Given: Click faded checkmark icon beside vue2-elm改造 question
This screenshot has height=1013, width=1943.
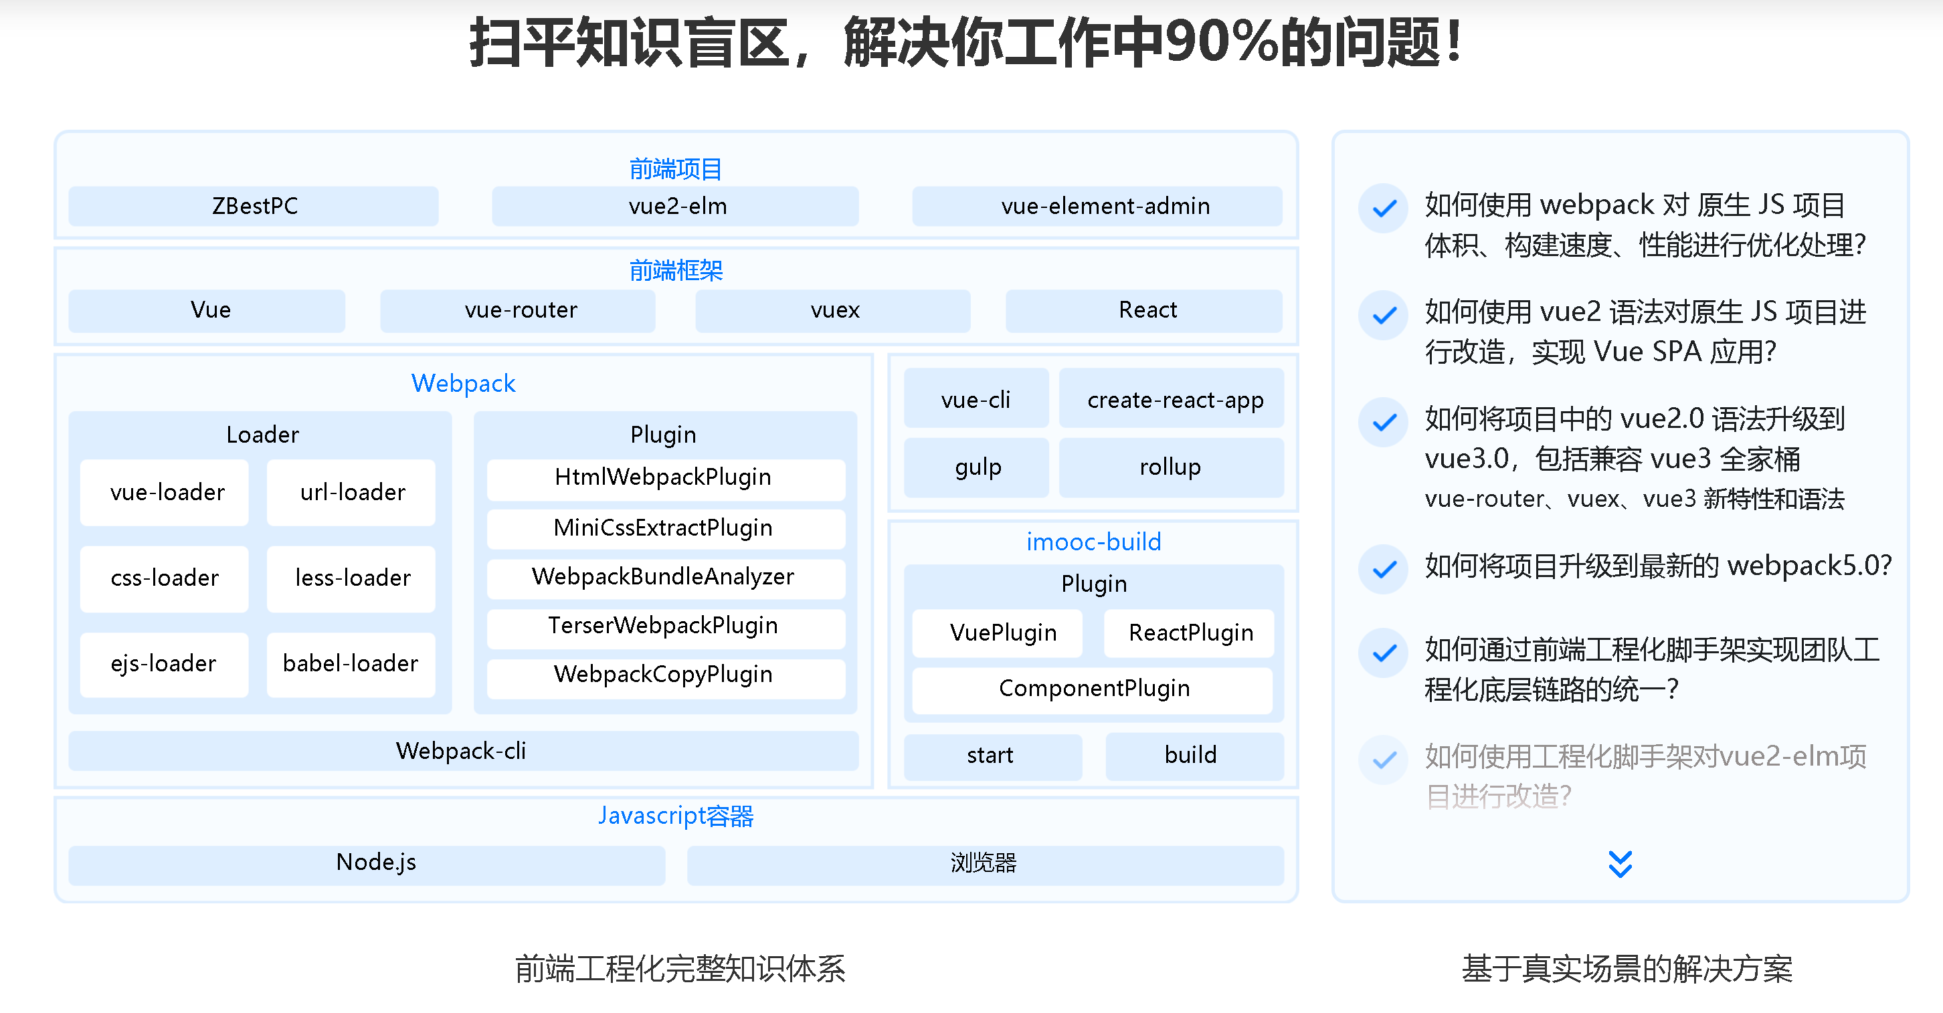Looking at the screenshot, I should click(x=1384, y=760).
